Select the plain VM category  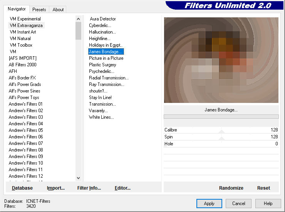[x=13, y=52]
